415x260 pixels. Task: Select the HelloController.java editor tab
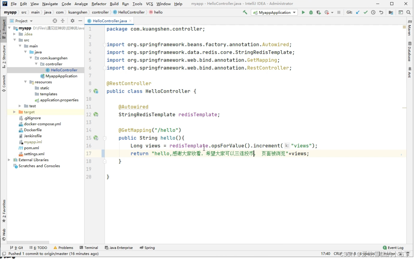point(109,21)
